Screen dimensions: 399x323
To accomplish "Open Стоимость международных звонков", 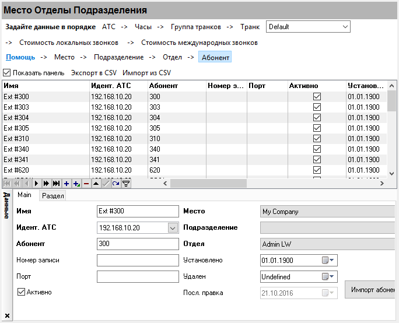I will tap(199, 43).
